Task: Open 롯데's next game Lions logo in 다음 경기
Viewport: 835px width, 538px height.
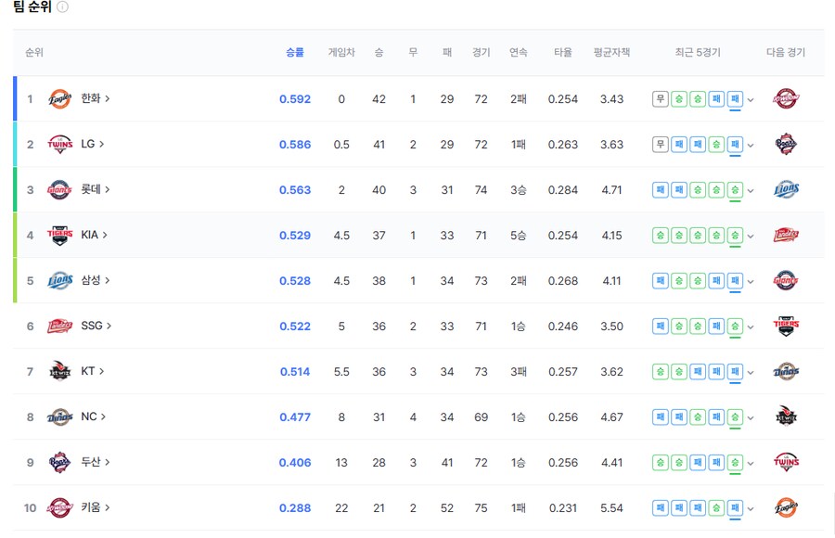Action: click(786, 190)
